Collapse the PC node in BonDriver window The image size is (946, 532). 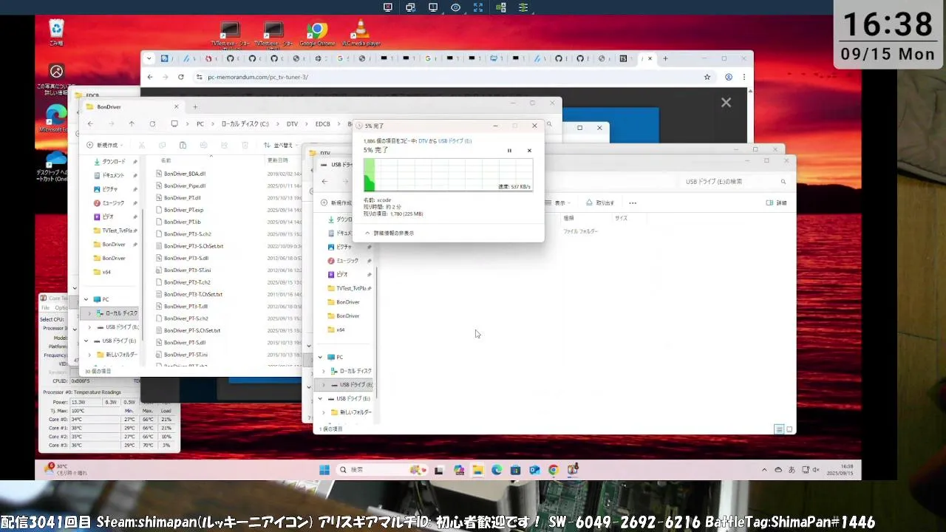[86, 299]
